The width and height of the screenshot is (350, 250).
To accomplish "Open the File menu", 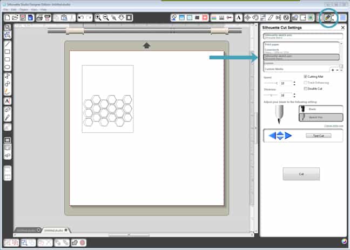I will [5, 9].
